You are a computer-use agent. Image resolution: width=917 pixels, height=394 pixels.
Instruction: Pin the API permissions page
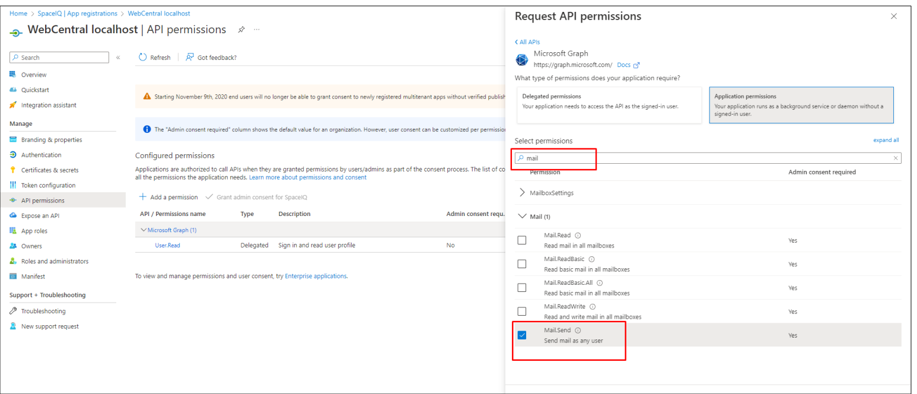(241, 29)
